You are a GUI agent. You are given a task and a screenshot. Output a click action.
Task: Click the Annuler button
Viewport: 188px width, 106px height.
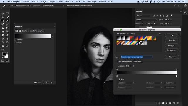coord(172,41)
